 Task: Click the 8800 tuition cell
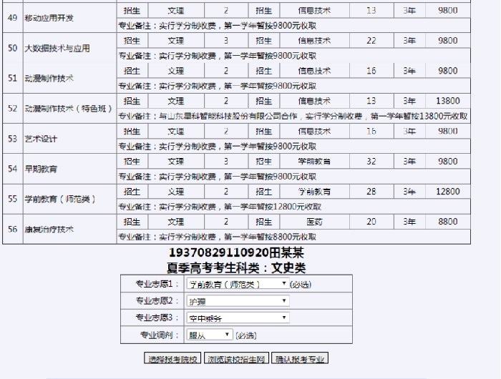tap(447, 222)
